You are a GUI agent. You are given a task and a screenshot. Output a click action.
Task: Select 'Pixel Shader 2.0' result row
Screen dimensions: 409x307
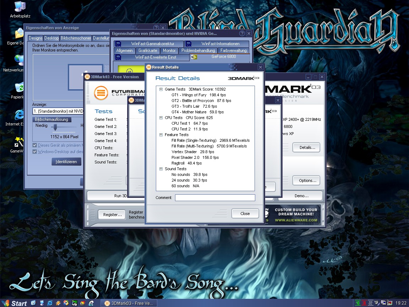(195, 157)
